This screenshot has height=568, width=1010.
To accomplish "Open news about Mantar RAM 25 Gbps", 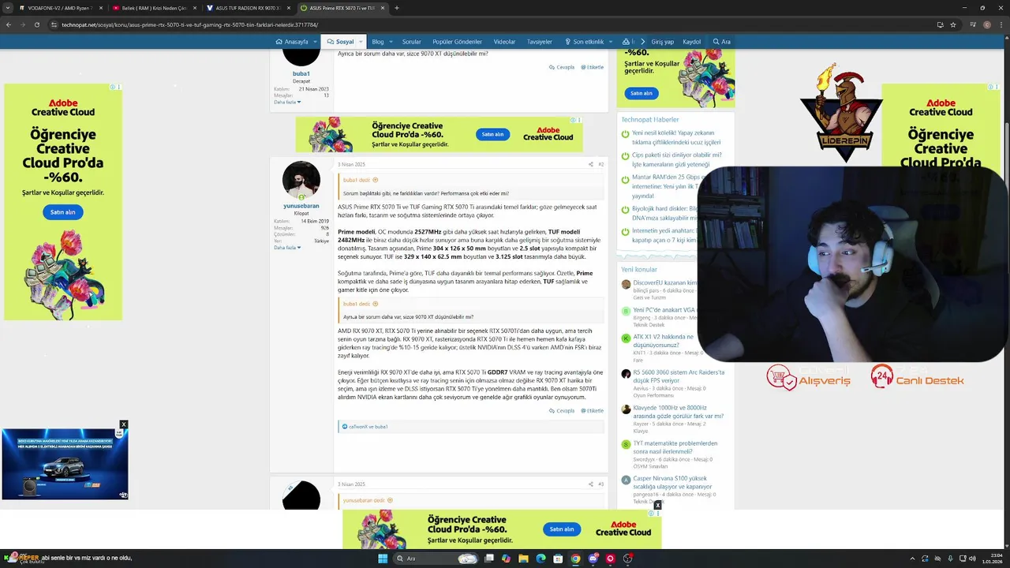I will coord(664,187).
